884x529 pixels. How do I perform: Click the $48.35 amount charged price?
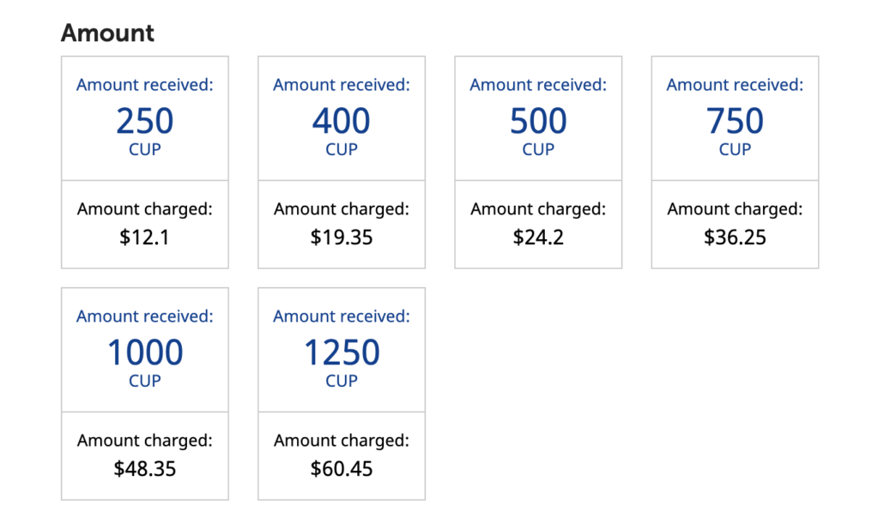tap(145, 469)
